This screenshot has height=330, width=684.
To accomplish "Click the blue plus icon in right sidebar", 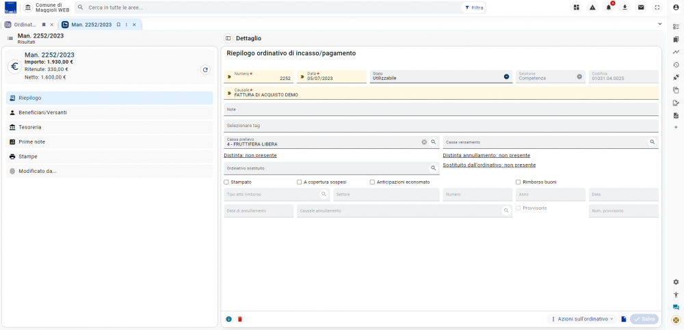I will tap(676, 127).
